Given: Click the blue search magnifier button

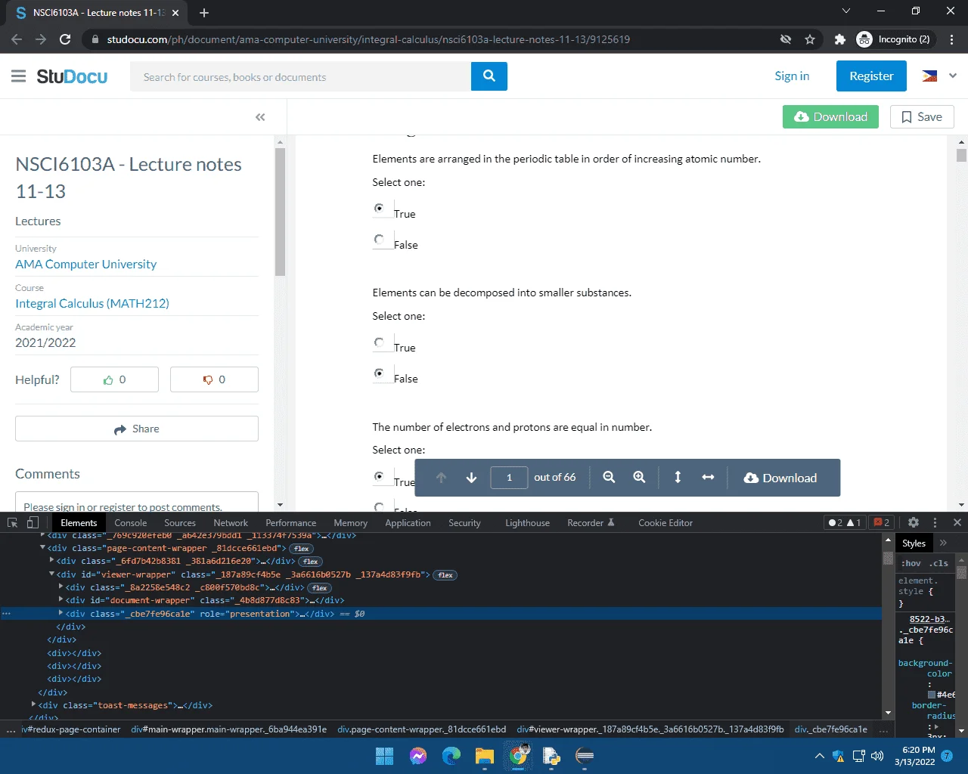Looking at the screenshot, I should (x=489, y=76).
